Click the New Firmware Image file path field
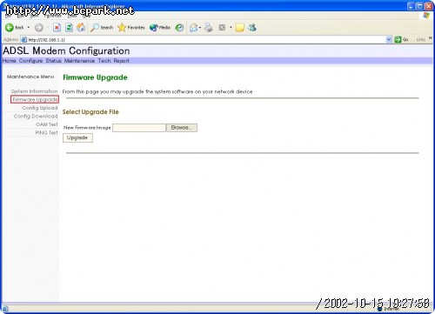Viewport: 435px width, 314px height. (139, 128)
